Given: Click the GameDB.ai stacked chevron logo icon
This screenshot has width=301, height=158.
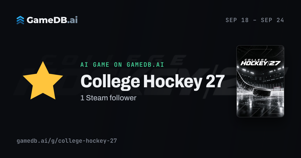Looking at the screenshot, I should point(20,20).
